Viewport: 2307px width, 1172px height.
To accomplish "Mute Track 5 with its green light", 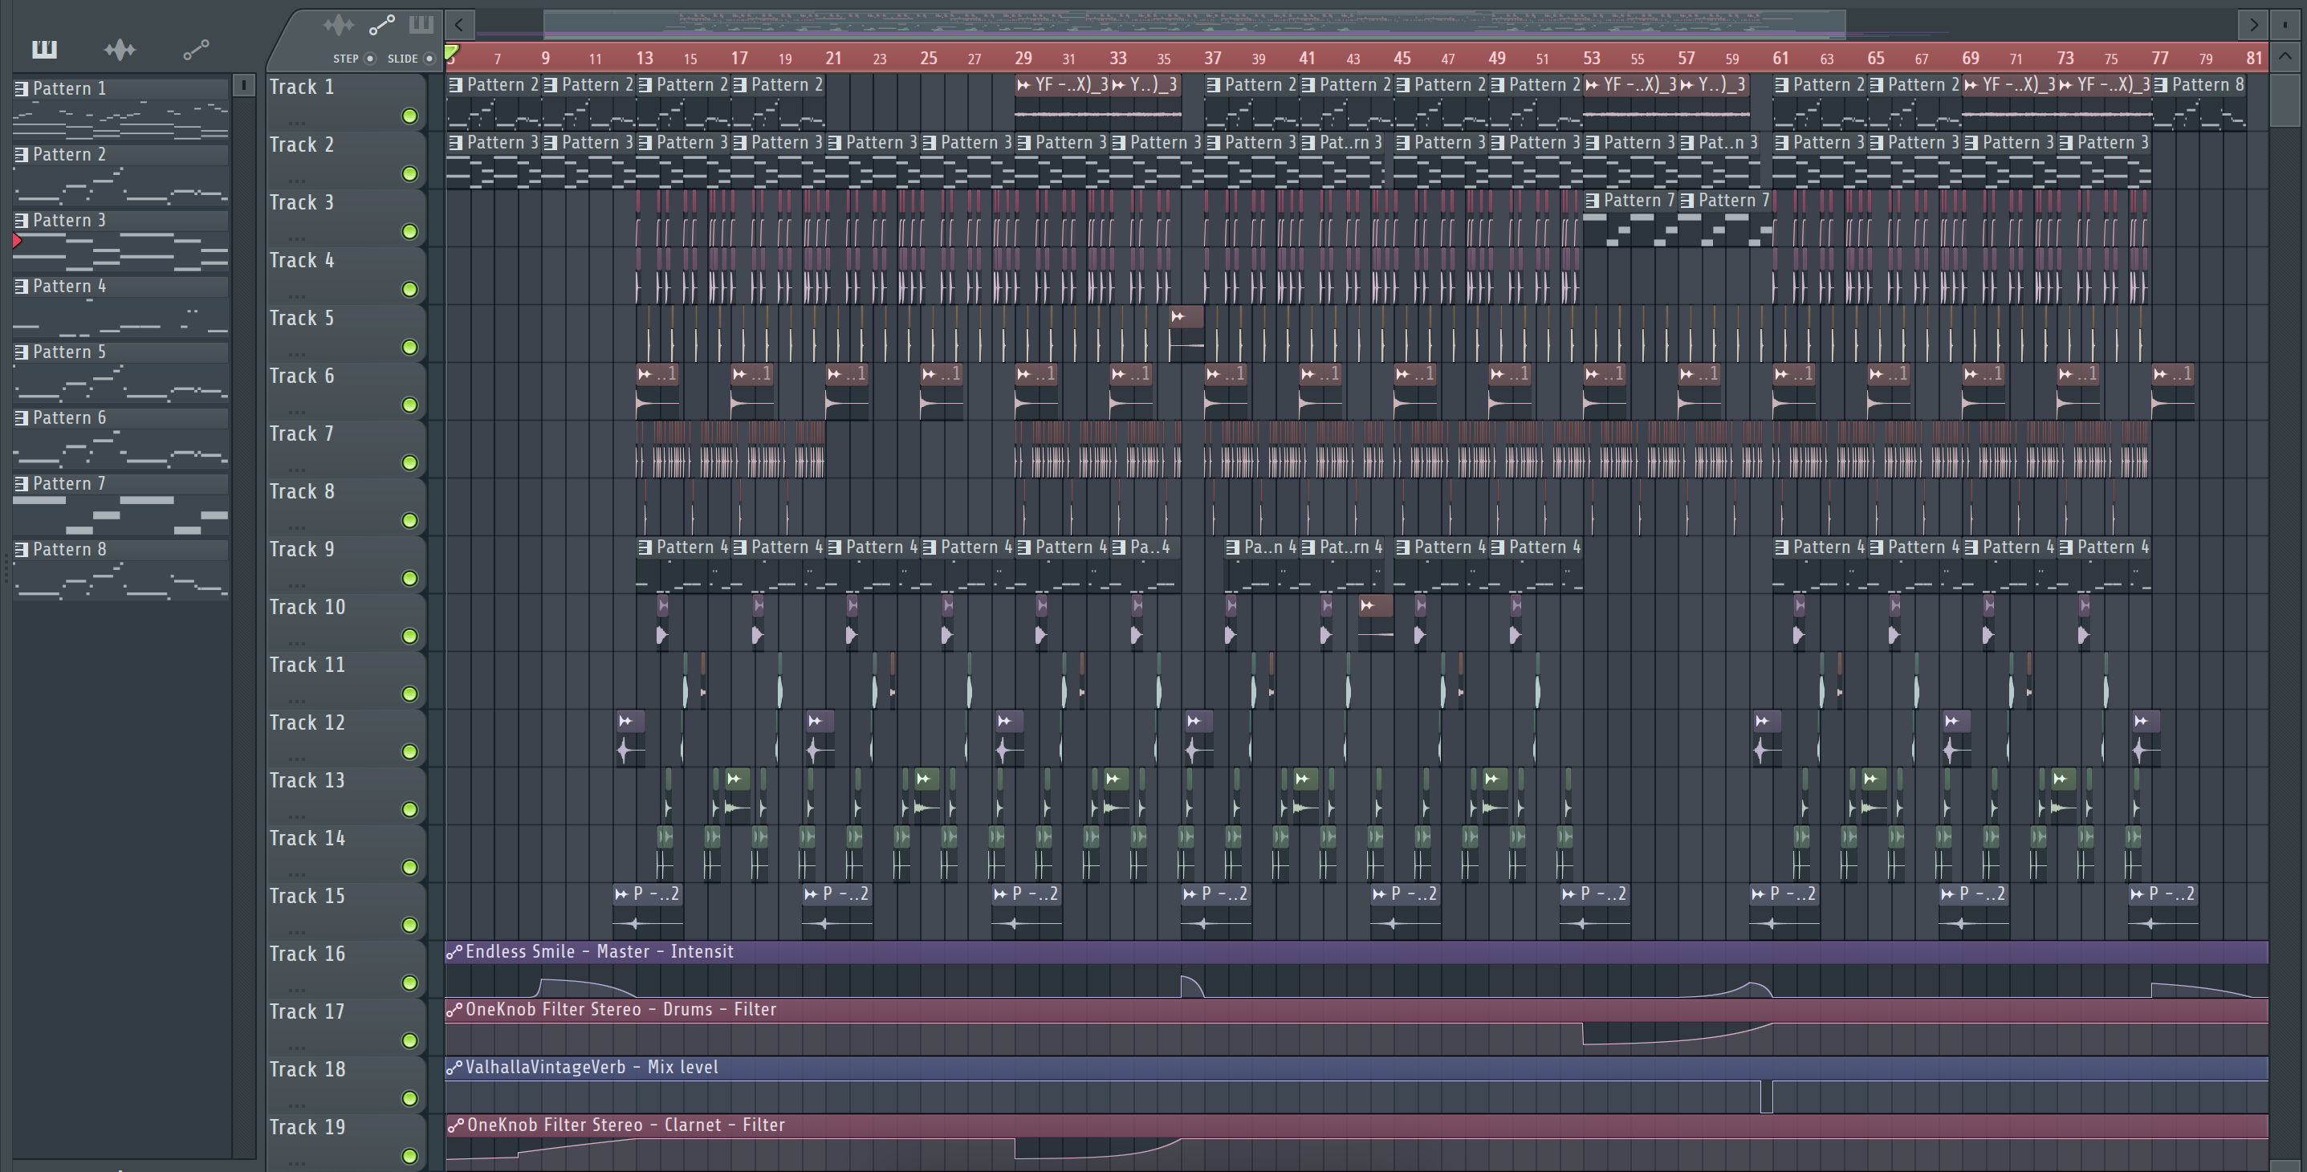I will coord(409,348).
